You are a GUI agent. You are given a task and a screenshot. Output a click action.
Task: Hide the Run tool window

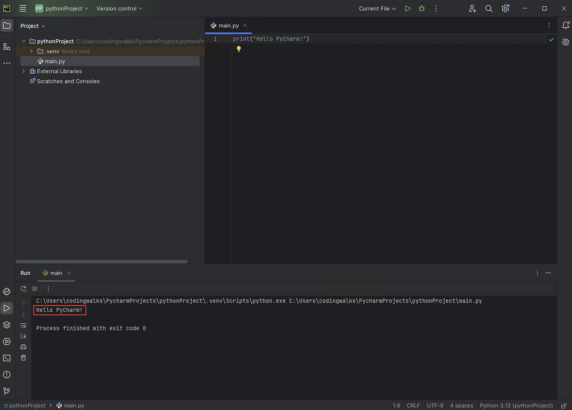point(548,273)
